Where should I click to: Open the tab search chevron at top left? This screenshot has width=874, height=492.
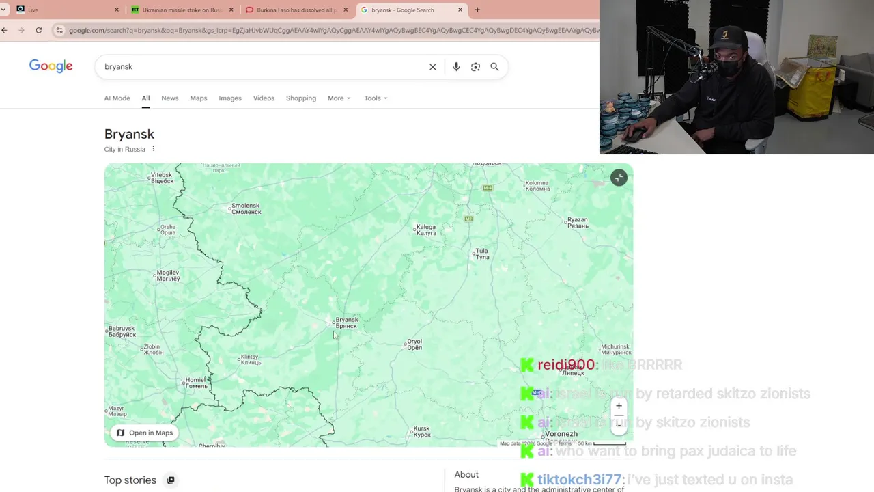[x=4, y=10]
